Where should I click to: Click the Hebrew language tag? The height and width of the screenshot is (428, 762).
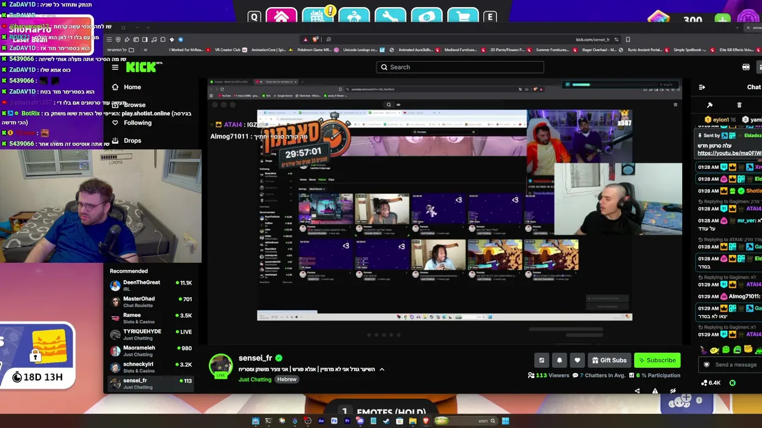coord(286,379)
